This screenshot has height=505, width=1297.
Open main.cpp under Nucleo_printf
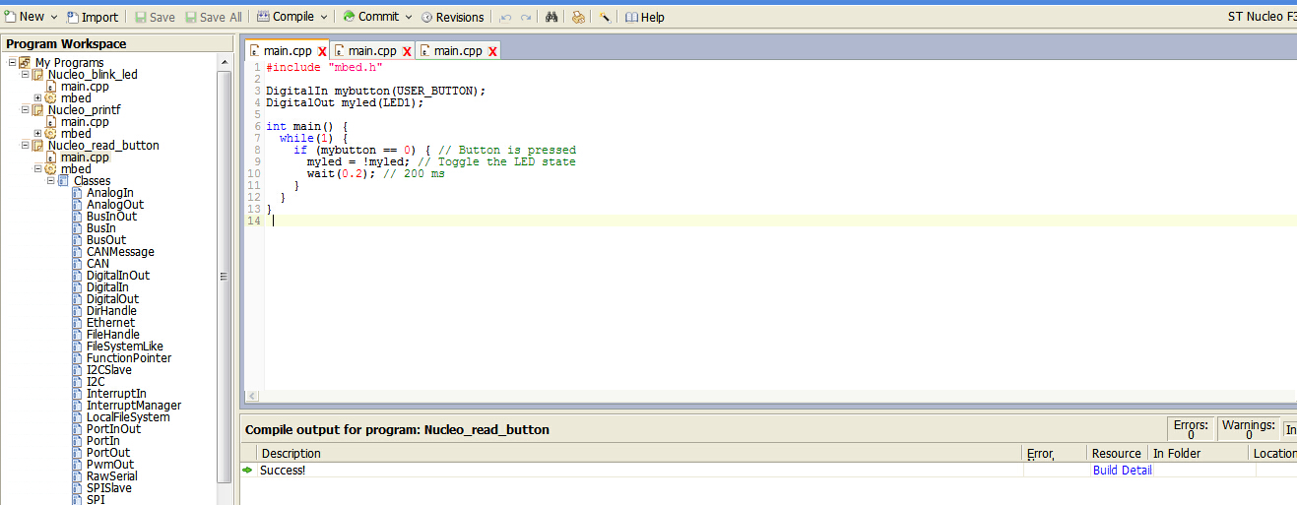85,122
